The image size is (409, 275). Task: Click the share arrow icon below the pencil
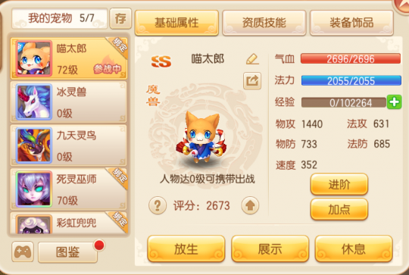click(252, 81)
